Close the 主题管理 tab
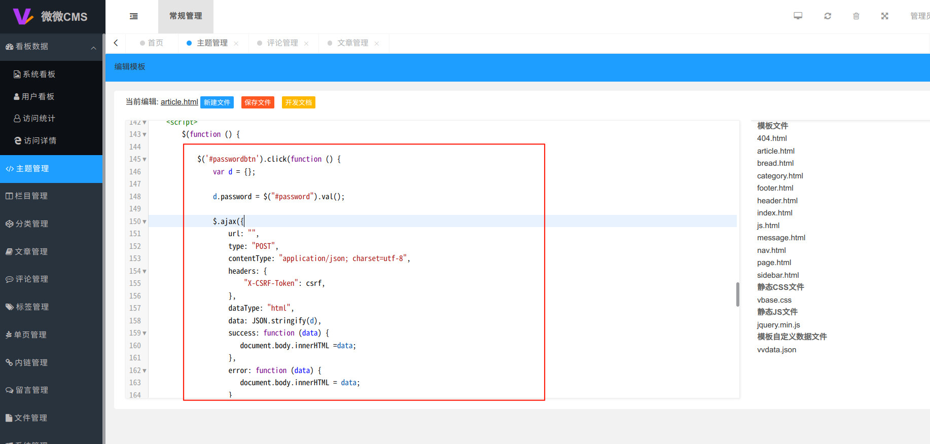The image size is (930, 444). (x=236, y=44)
